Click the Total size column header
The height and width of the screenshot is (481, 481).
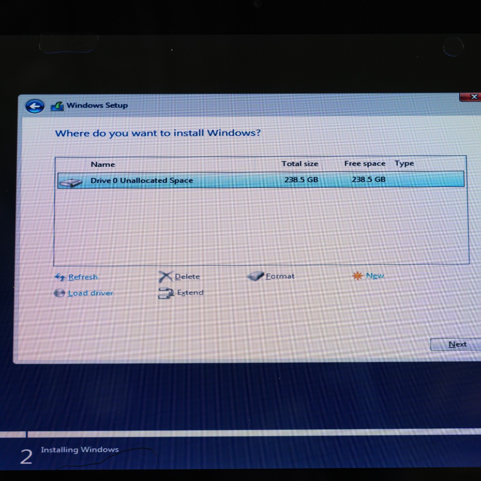300,164
